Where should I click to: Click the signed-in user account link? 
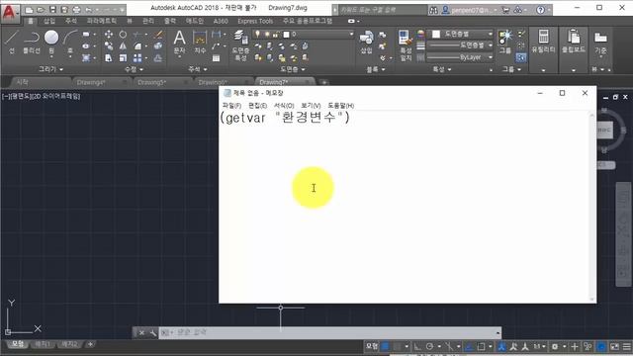[x=470, y=10]
